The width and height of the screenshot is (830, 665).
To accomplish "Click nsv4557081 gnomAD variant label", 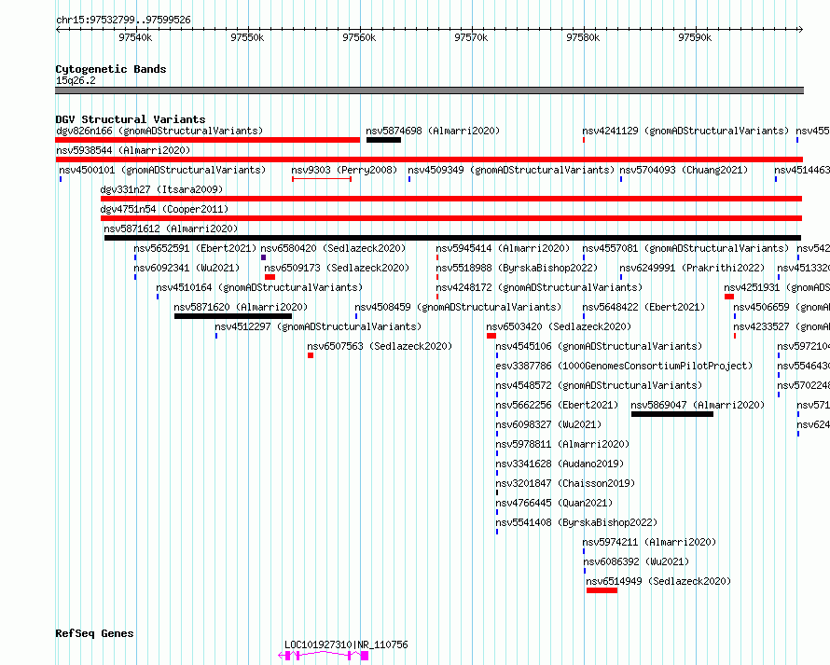I will click(x=685, y=248).
